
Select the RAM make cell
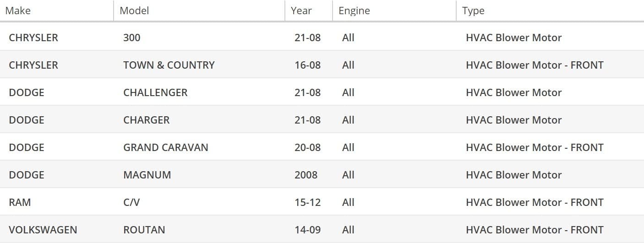tap(20, 202)
